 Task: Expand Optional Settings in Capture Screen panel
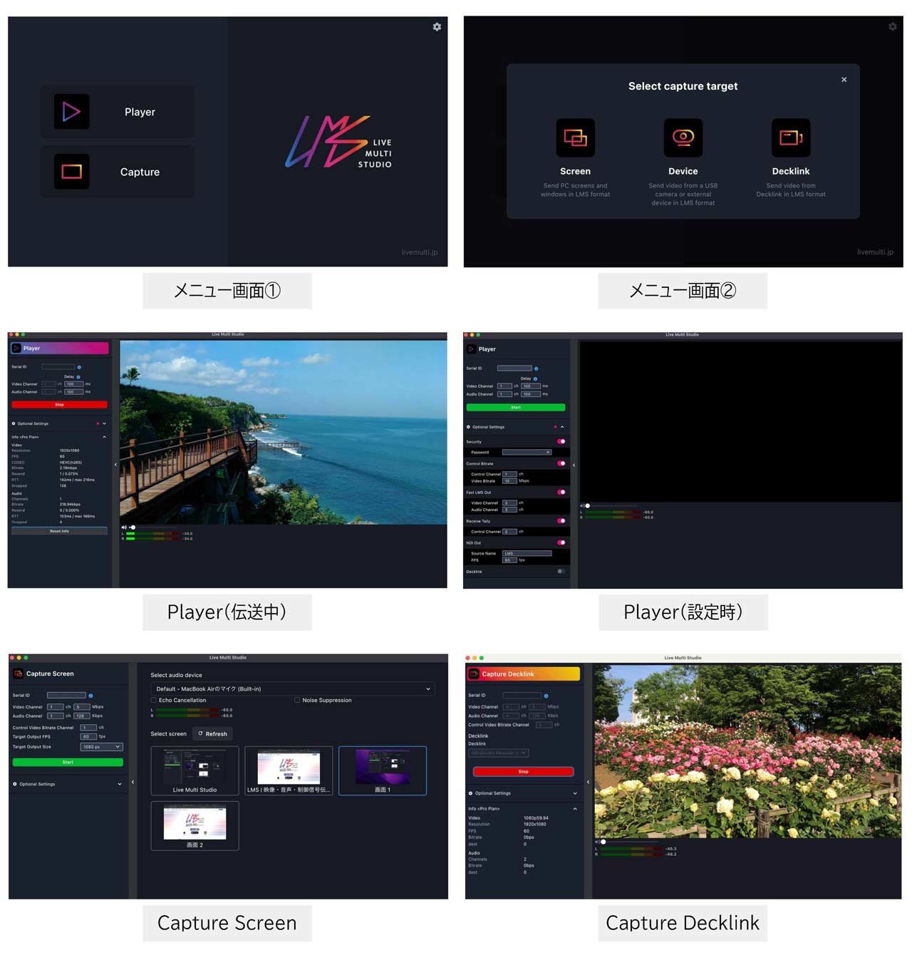tap(119, 784)
